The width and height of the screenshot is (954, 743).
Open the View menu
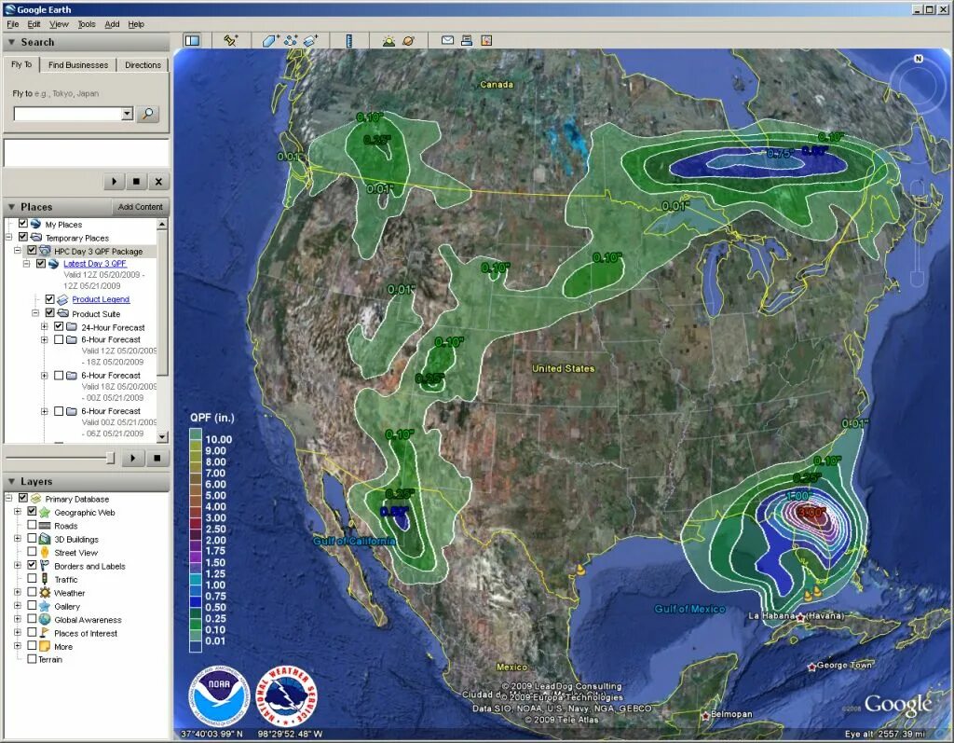(x=59, y=24)
